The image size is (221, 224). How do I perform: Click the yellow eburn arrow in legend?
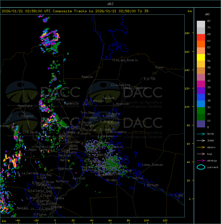pyautogui.click(x=201, y=147)
